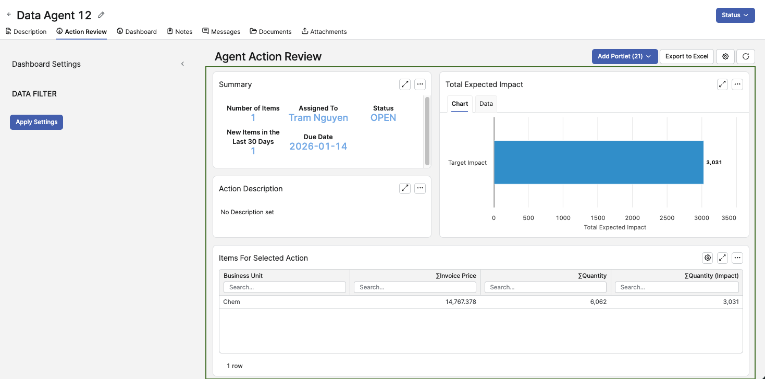This screenshot has width=765, height=379.
Task: Expand the Total Expected Impact portlet
Action: [x=722, y=84]
